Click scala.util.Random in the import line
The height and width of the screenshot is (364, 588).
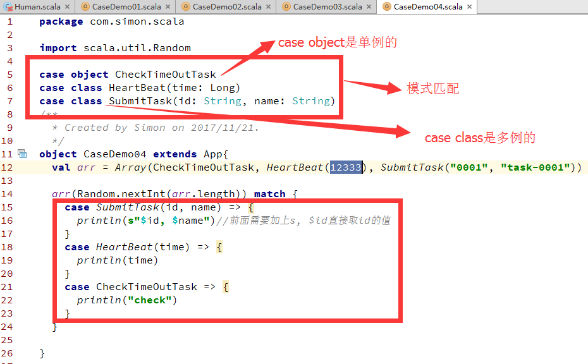click(x=137, y=48)
